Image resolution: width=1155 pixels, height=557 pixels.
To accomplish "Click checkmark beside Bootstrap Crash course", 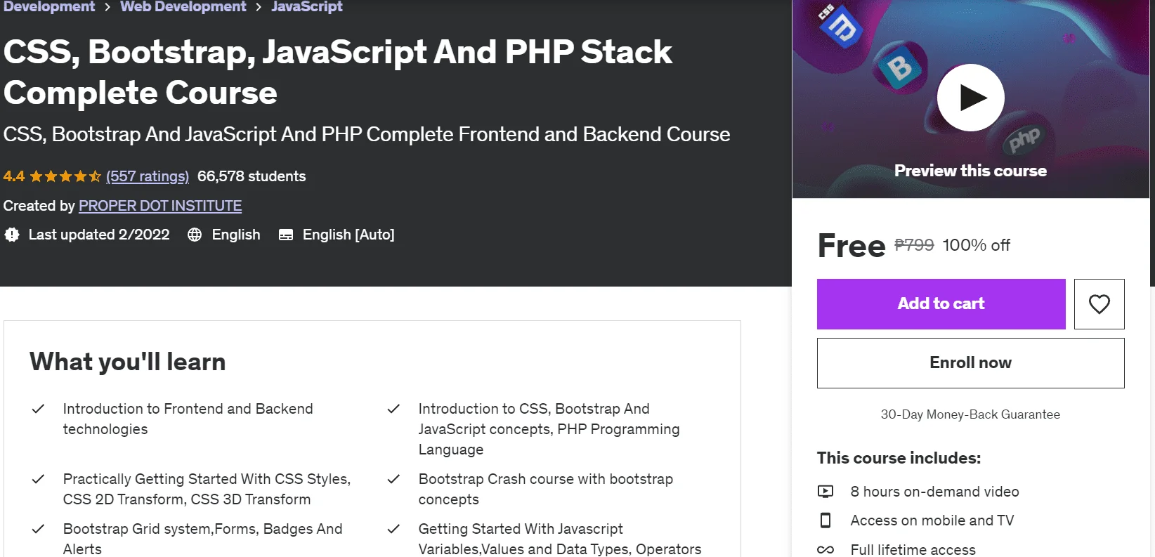I will pos(393,479).
